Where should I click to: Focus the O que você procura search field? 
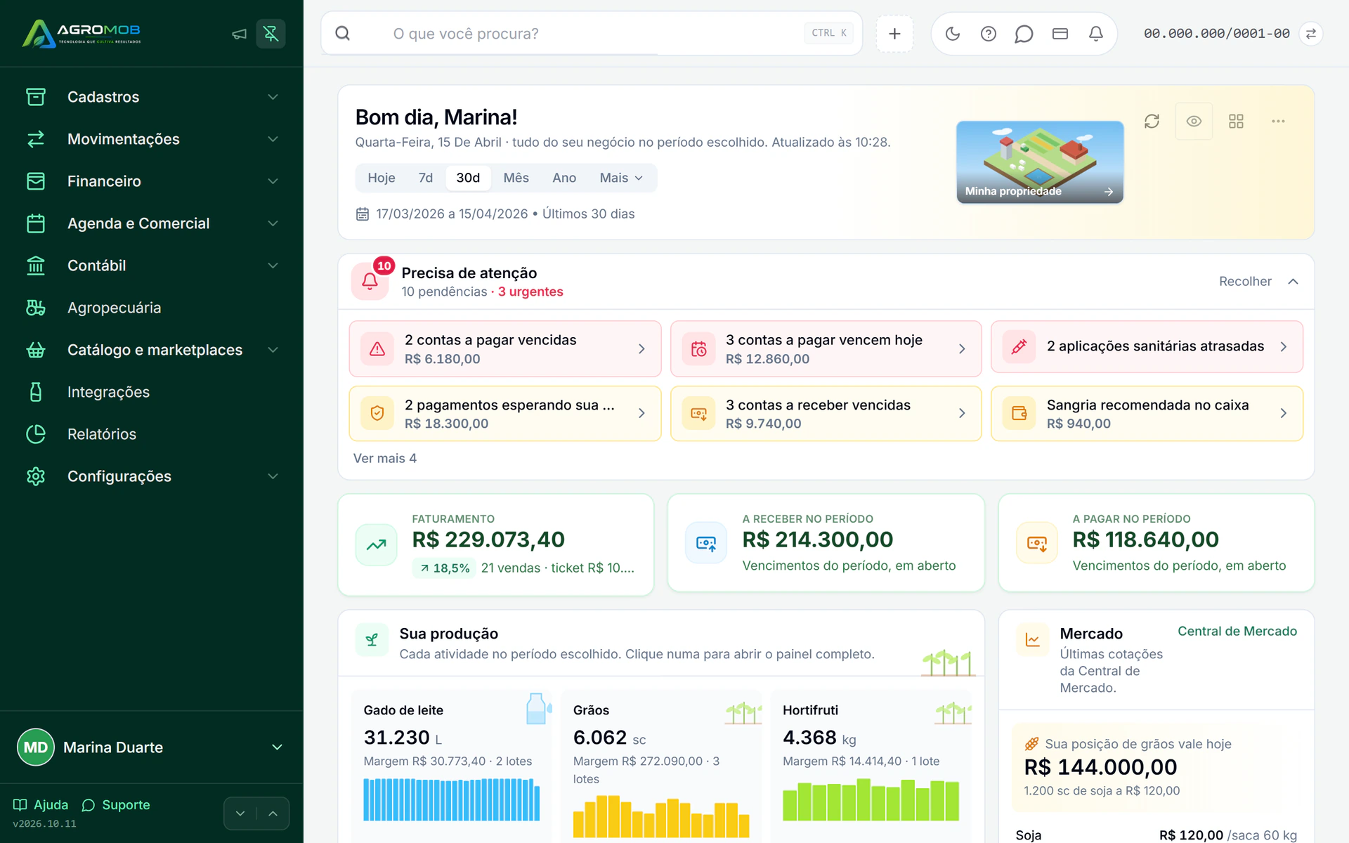592,34
